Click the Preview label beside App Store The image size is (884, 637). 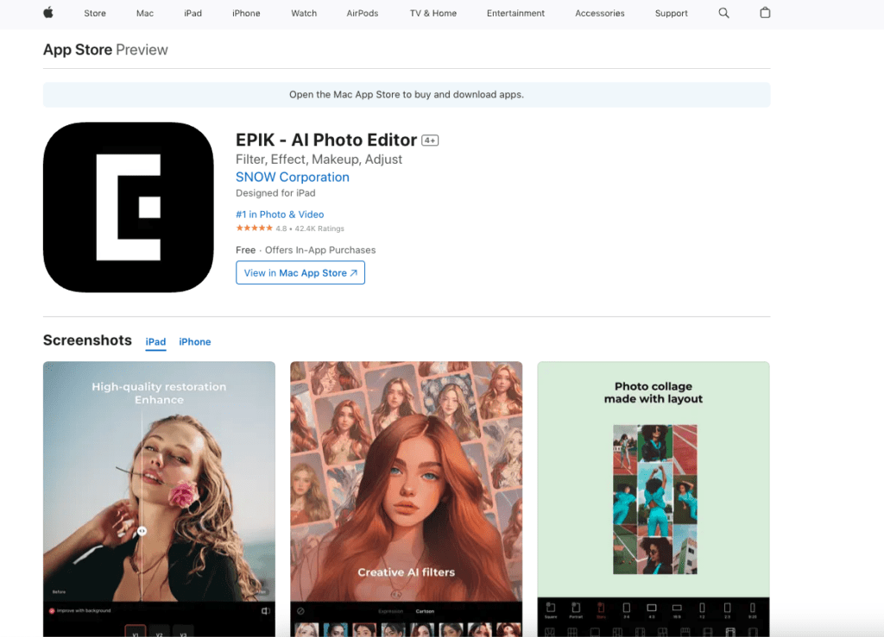pos(142,49)
